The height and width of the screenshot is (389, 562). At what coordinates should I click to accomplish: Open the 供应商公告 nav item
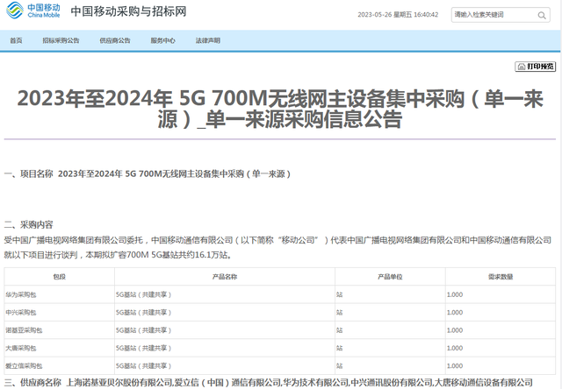(115, 40)
